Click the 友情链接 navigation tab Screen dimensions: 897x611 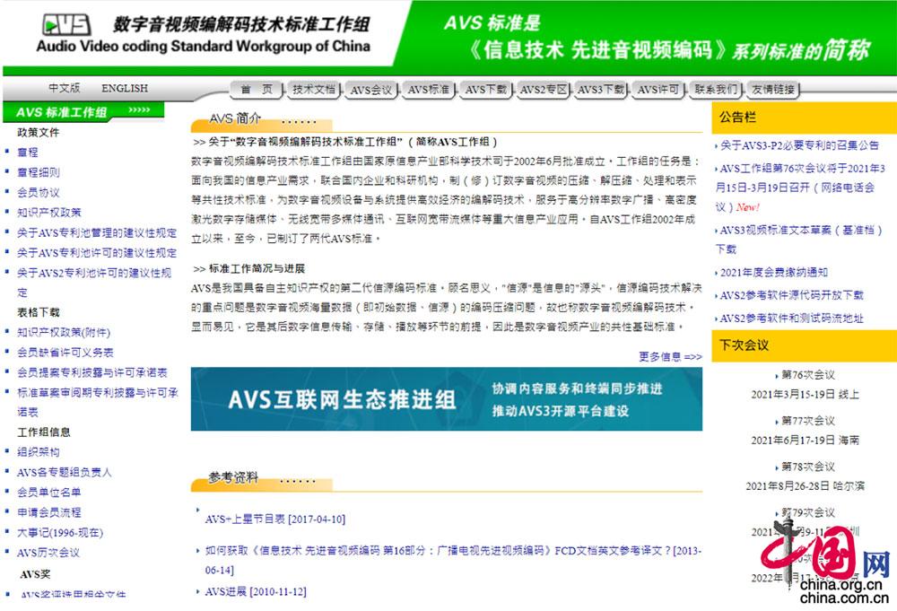coord(773,90)
